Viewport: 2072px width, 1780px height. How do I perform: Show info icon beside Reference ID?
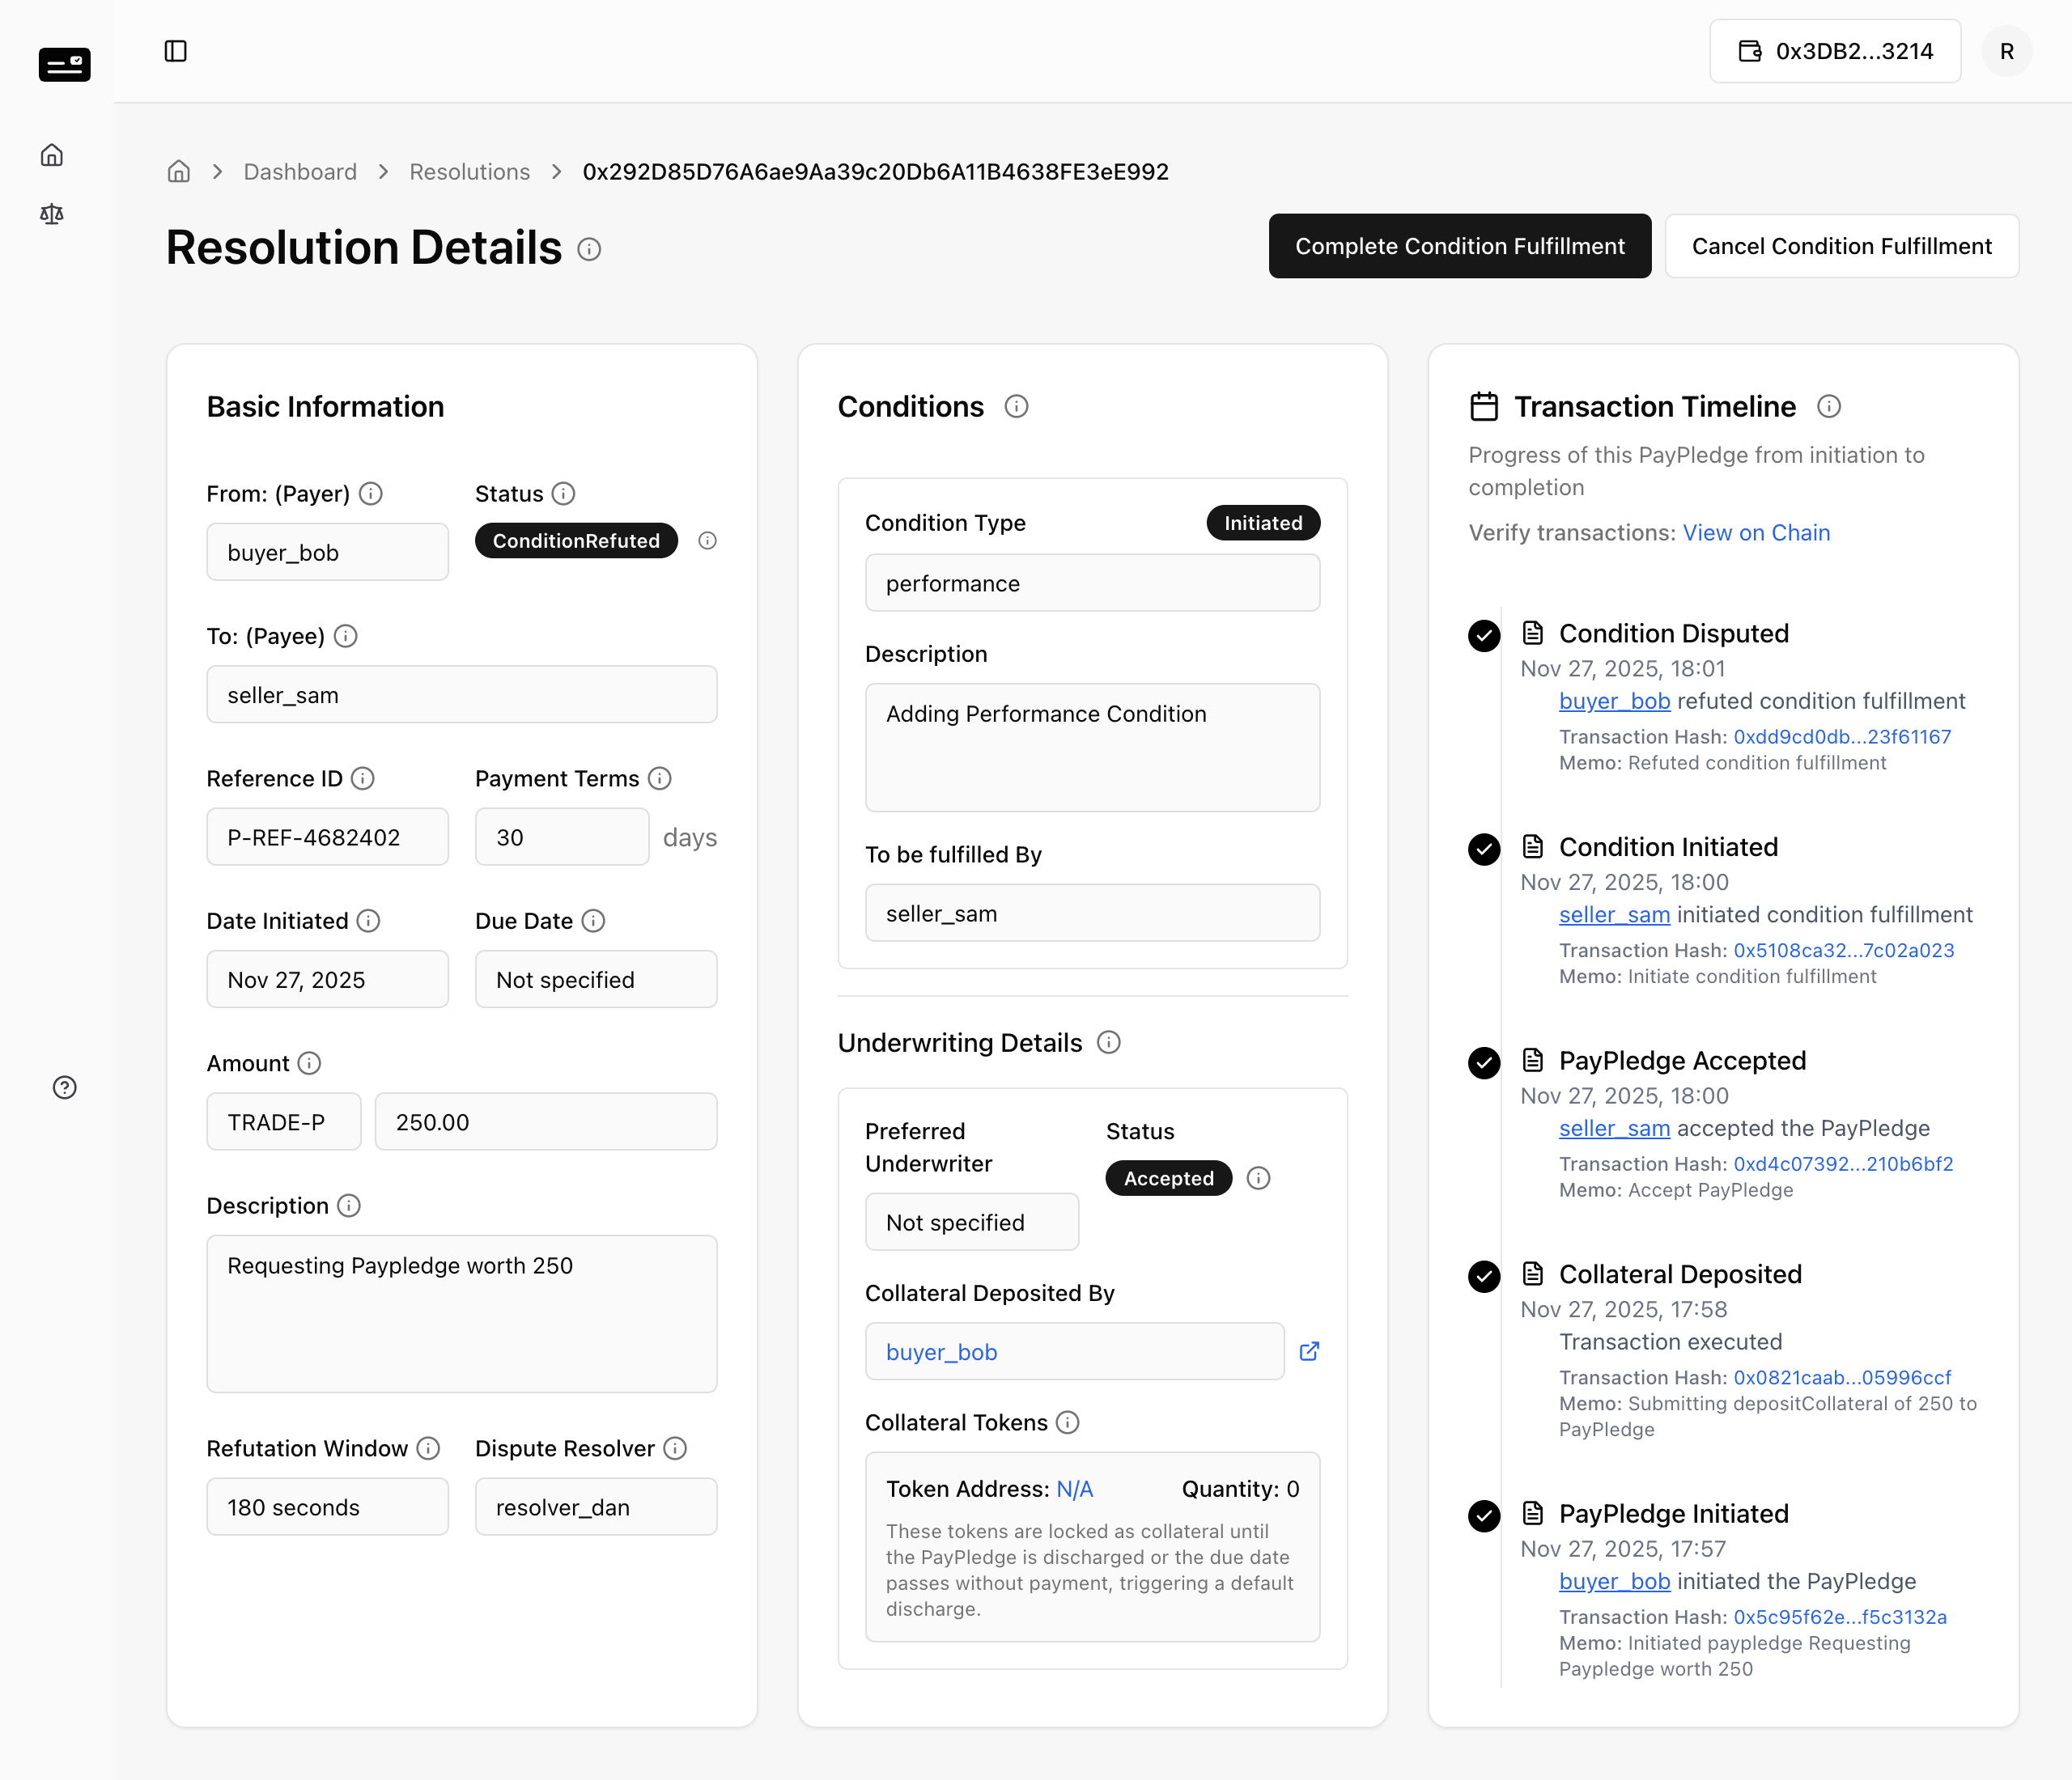363,778
